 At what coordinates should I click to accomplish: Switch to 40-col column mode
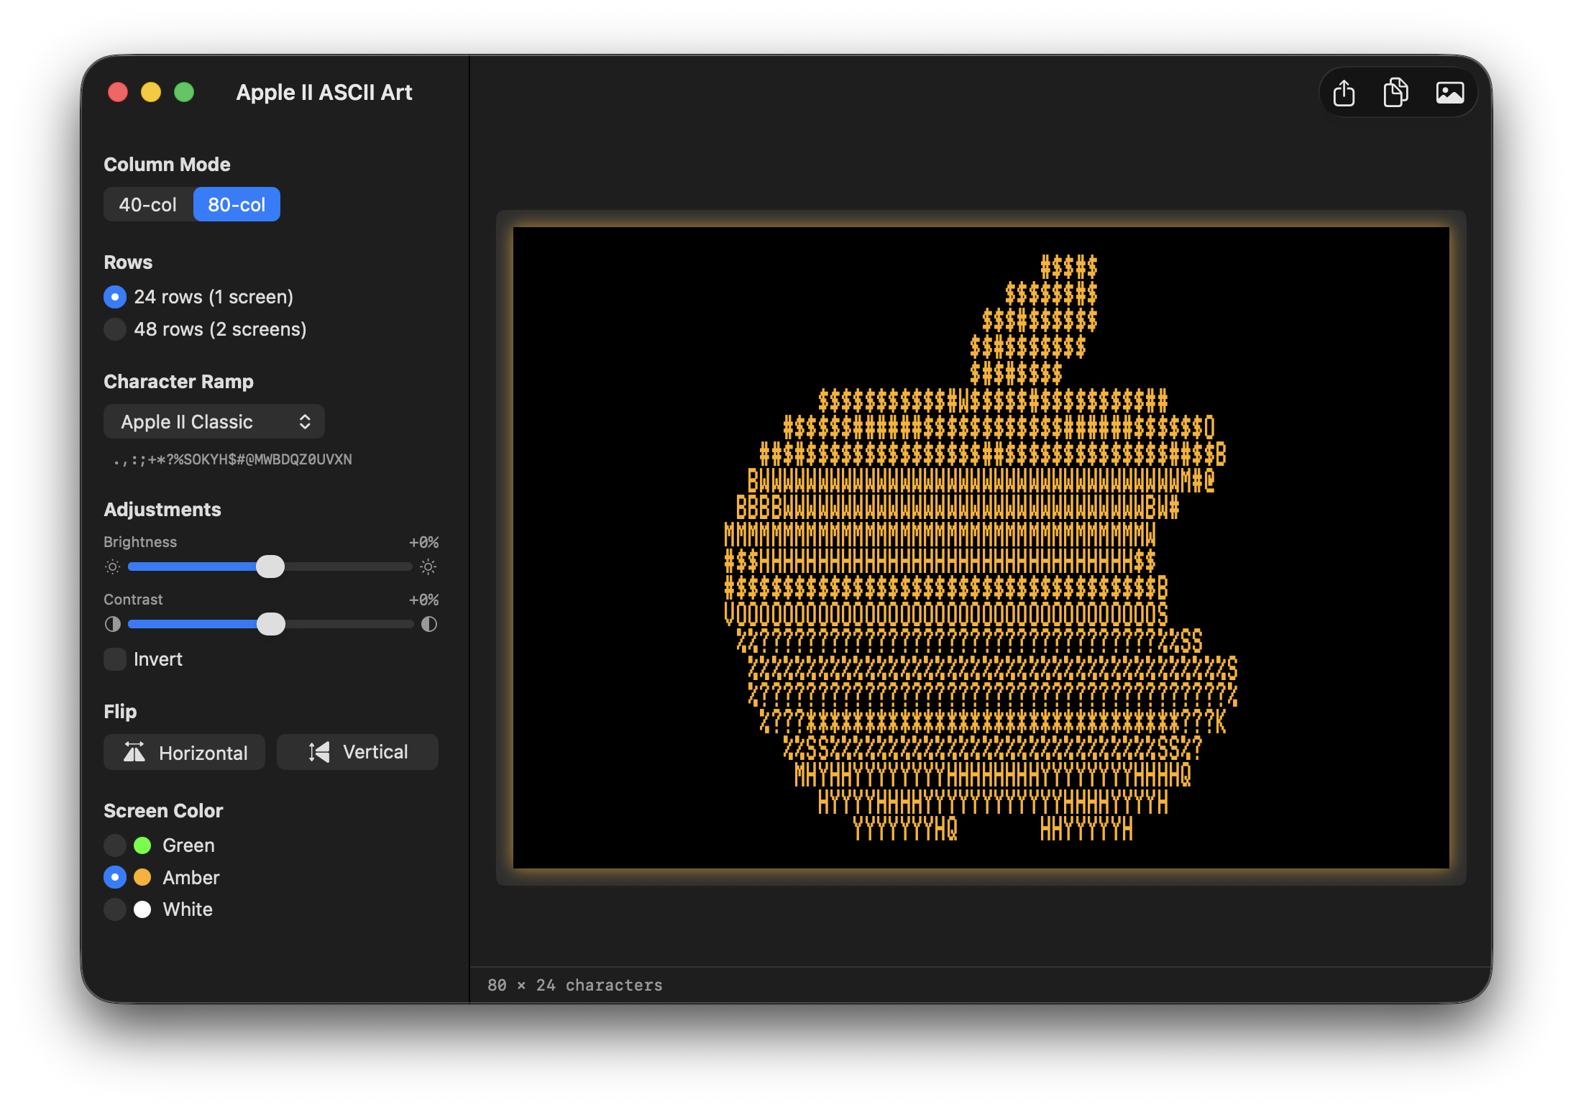tap(148, 205)
